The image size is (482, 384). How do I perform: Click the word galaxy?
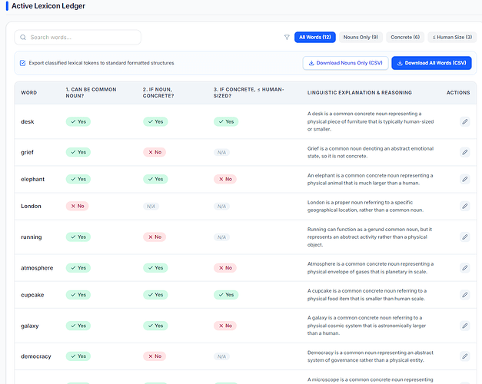click(29, 326)
